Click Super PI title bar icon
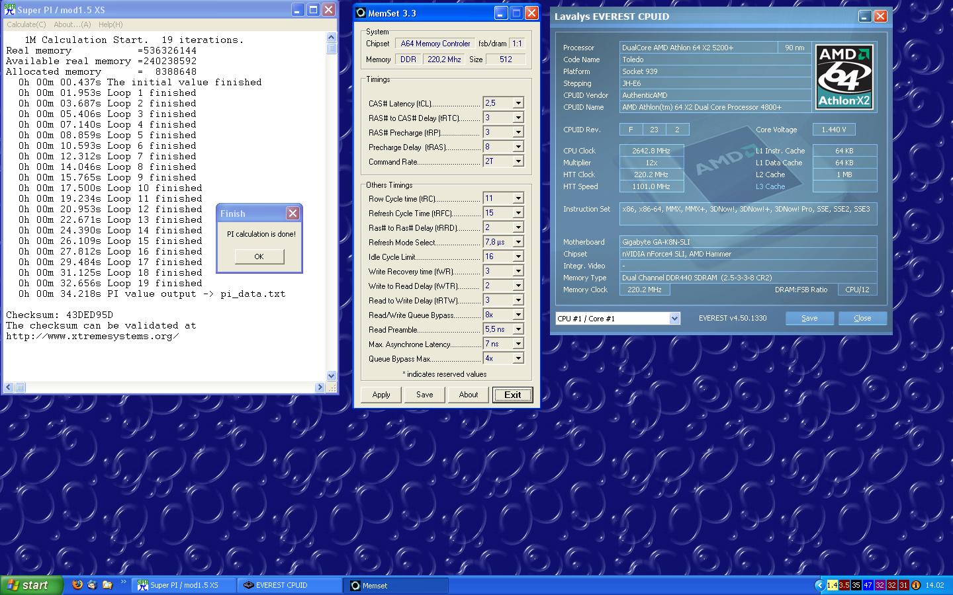This screenshot has height=595, width=953. pyautogui.click(x=9, y=9)
